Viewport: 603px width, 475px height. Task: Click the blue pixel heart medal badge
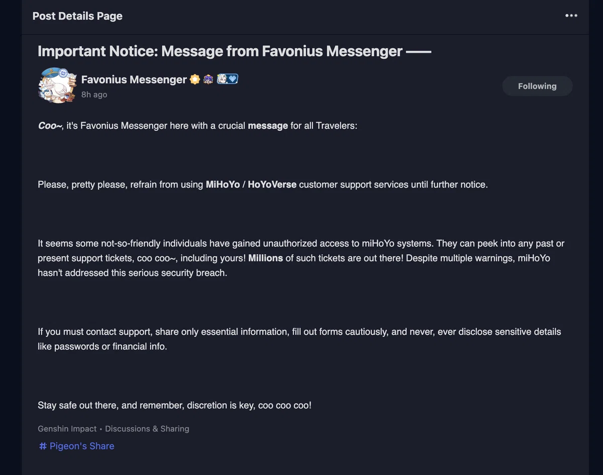pyautogui.click(x=228, y=79)
